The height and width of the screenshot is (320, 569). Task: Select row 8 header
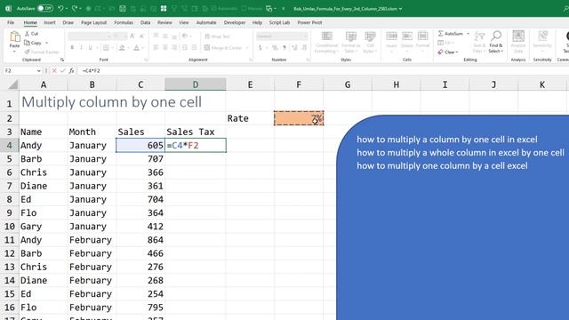point(9,199)
